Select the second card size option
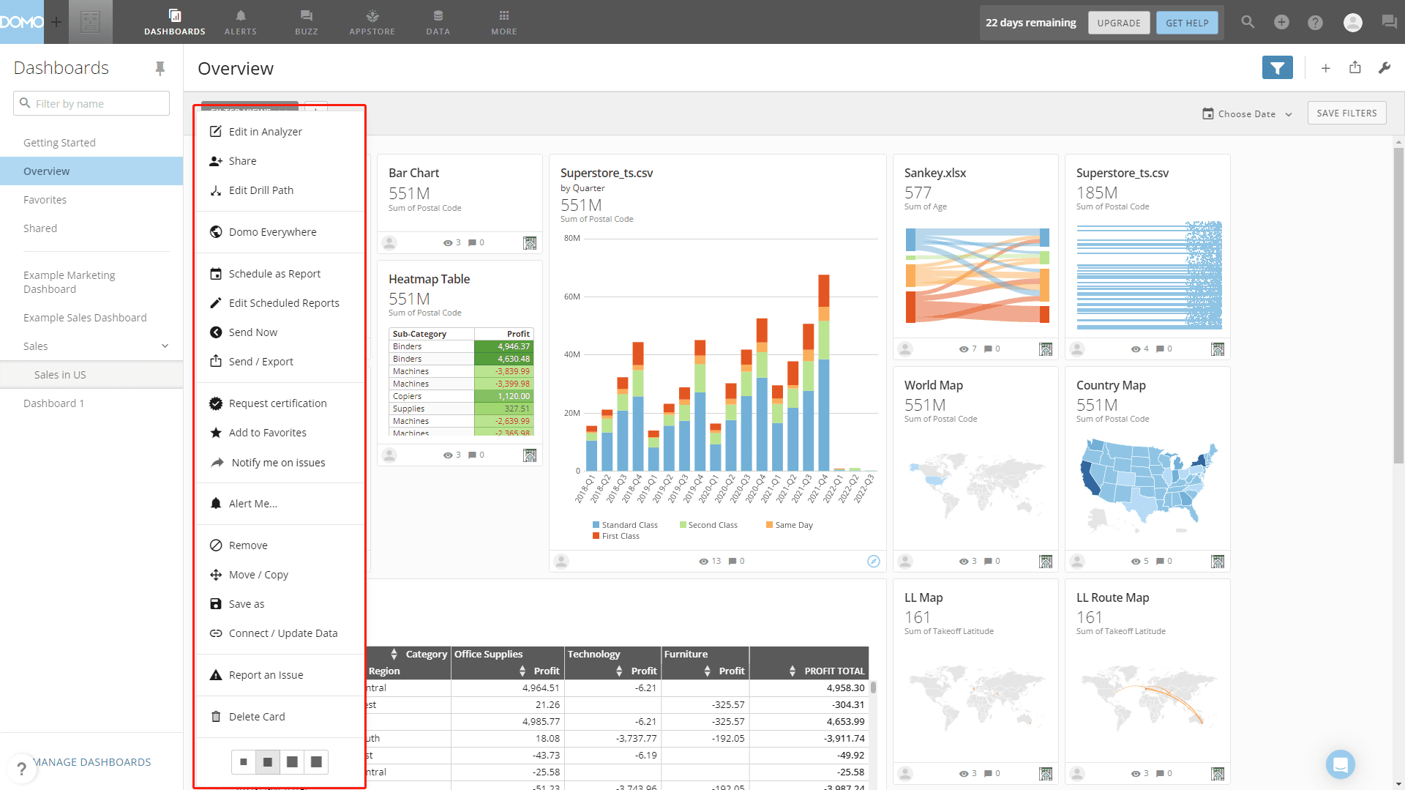This screenshot has width=1405, height=790. click(268, 761)
